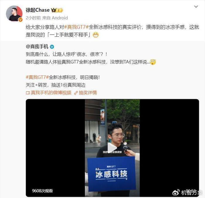The width and height of the screenshot is (205, 198).
Task: Click the chain link icon before 抽奖详情
Action: 76,93
